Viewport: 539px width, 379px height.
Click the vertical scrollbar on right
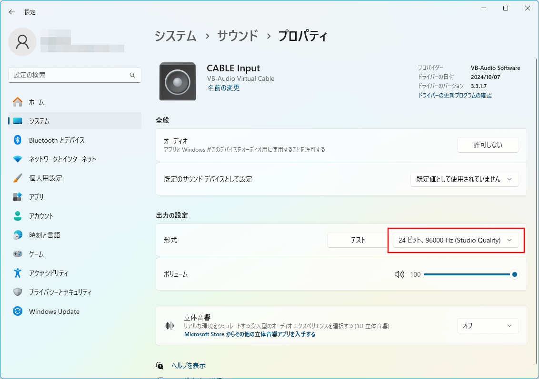click(x=536, y=210)
